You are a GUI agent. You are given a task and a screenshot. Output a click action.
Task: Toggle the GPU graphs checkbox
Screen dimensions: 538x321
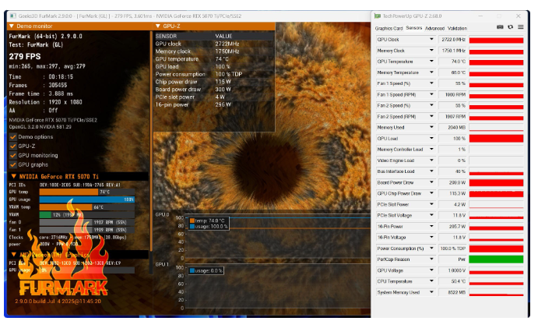13,164
